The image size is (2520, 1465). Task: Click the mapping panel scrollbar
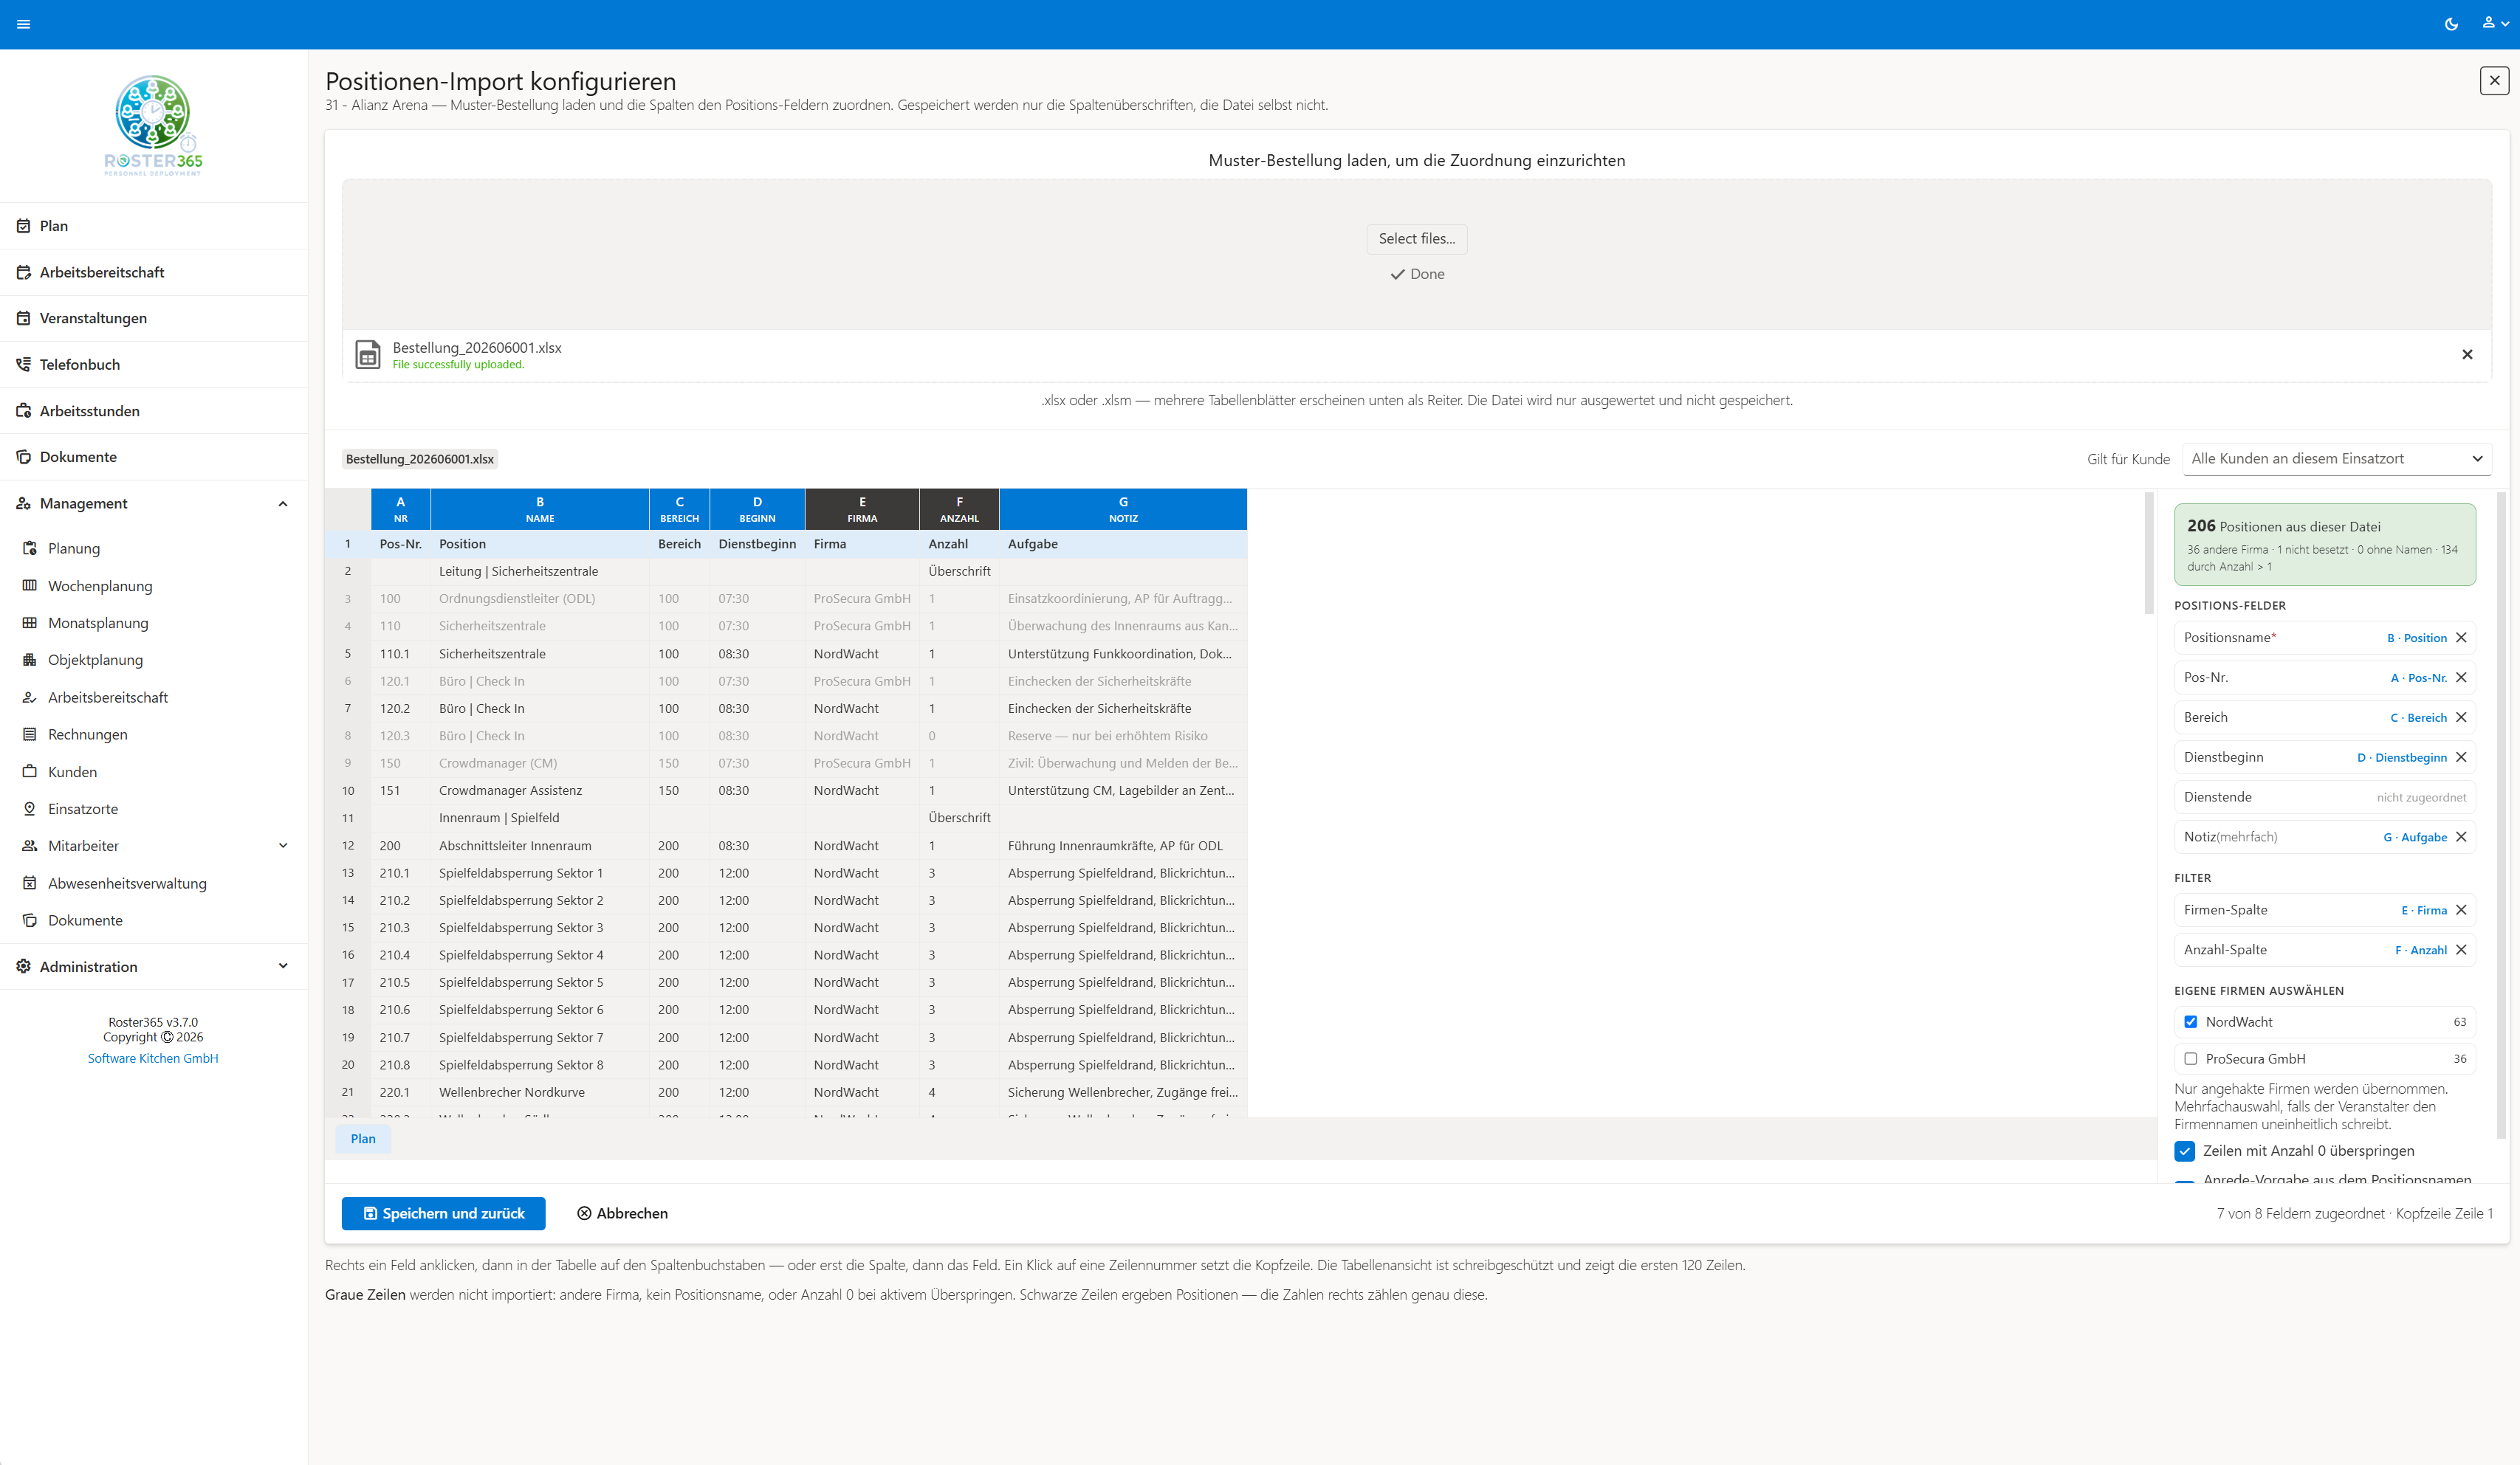pyautogui.click(x=2501, y=815)
